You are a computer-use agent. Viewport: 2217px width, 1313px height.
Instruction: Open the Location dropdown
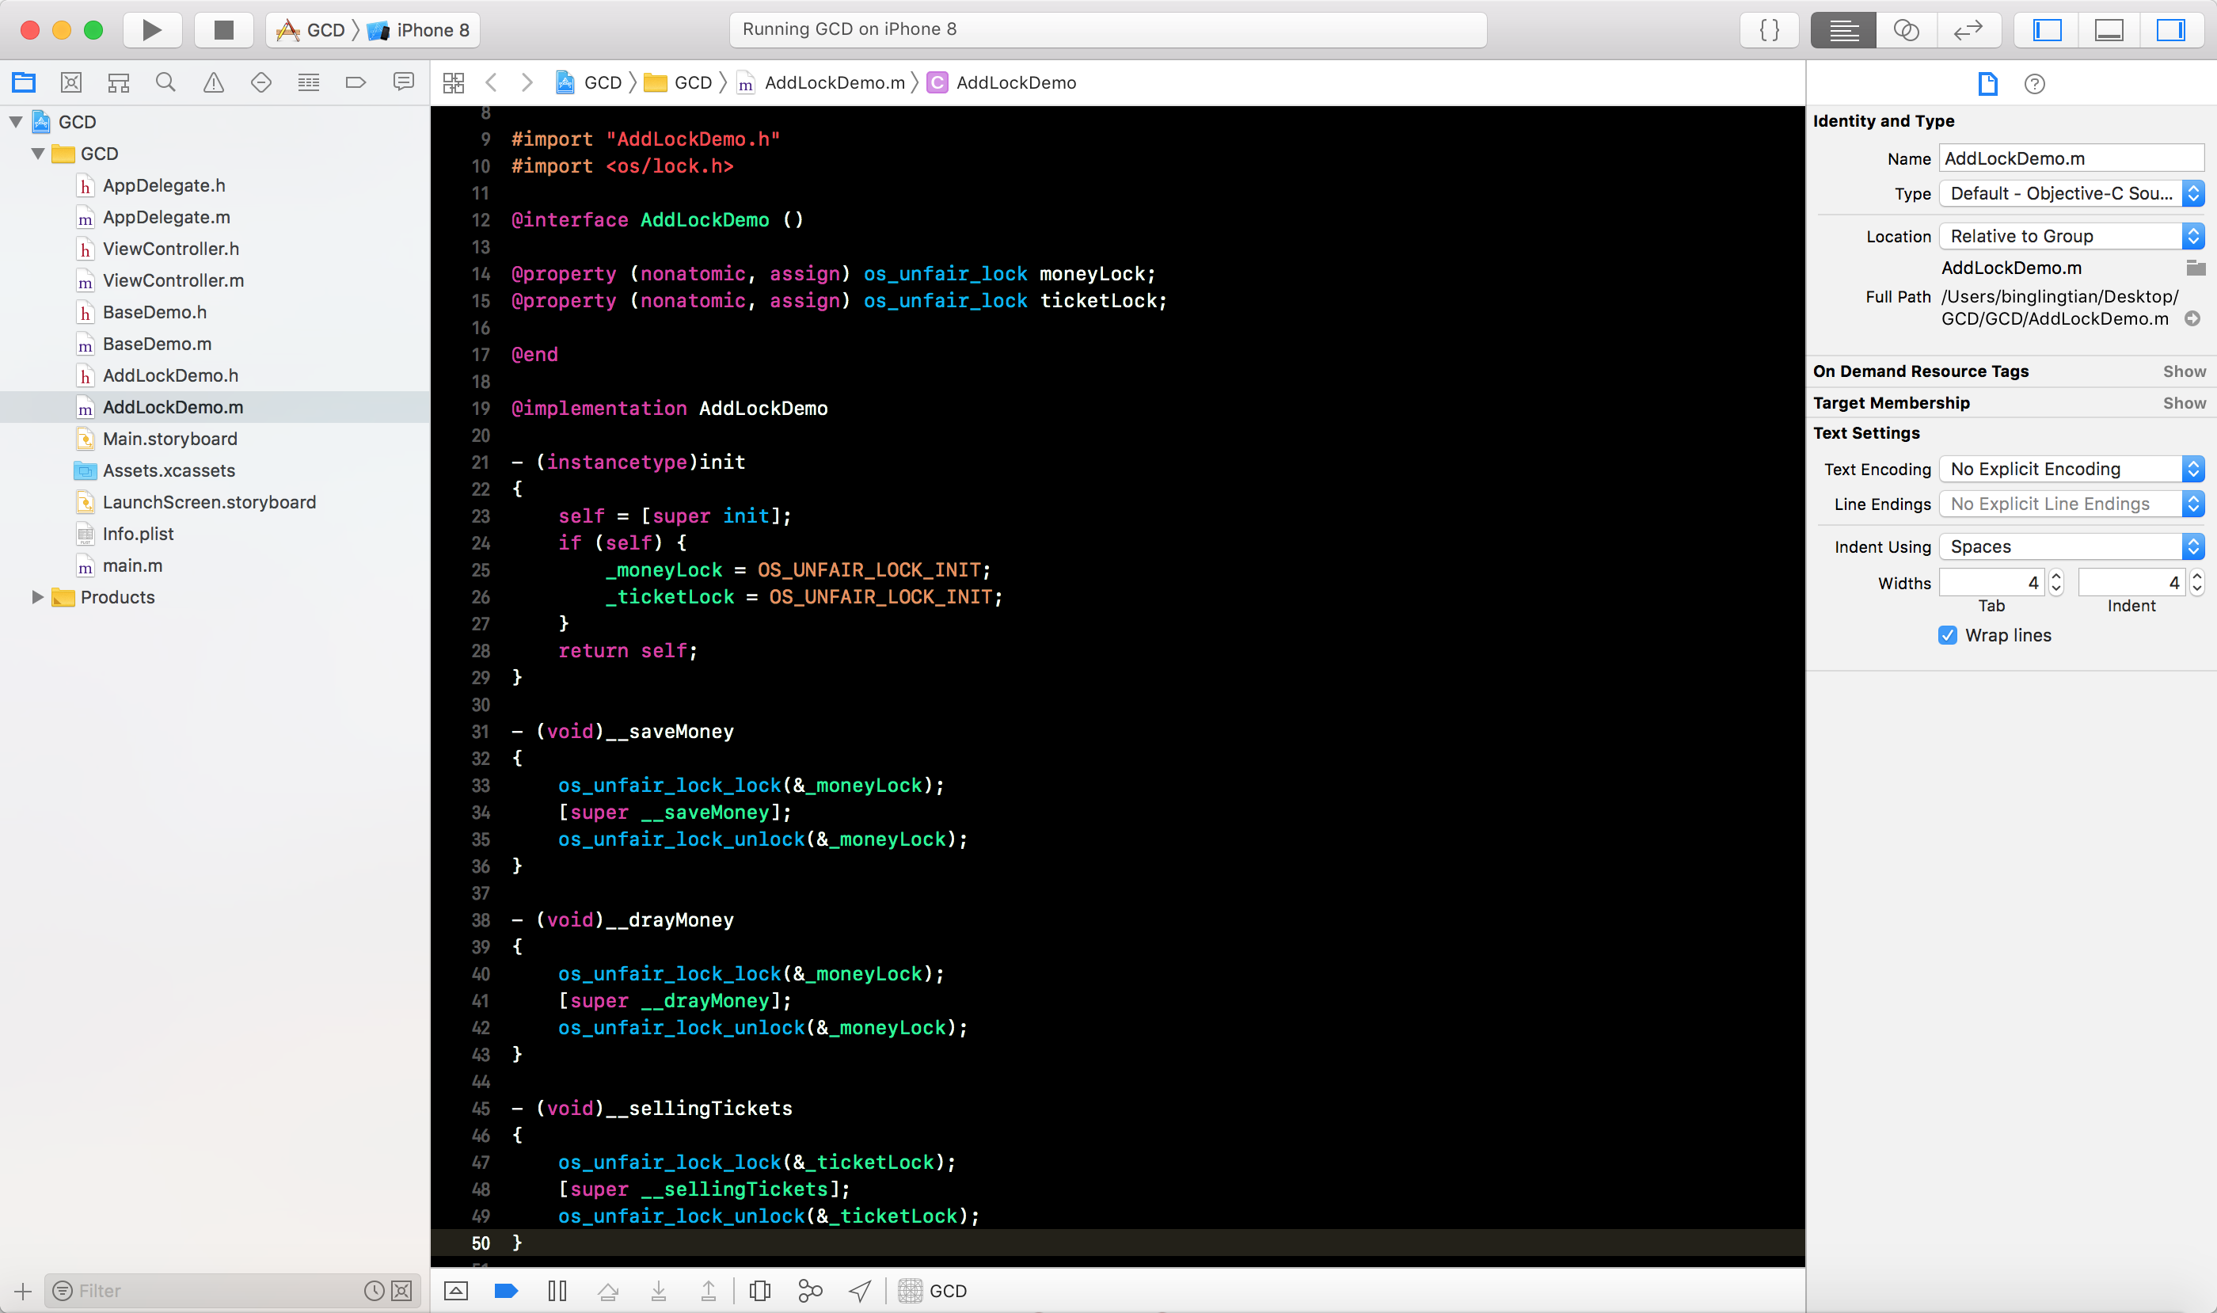point(2071,236)
